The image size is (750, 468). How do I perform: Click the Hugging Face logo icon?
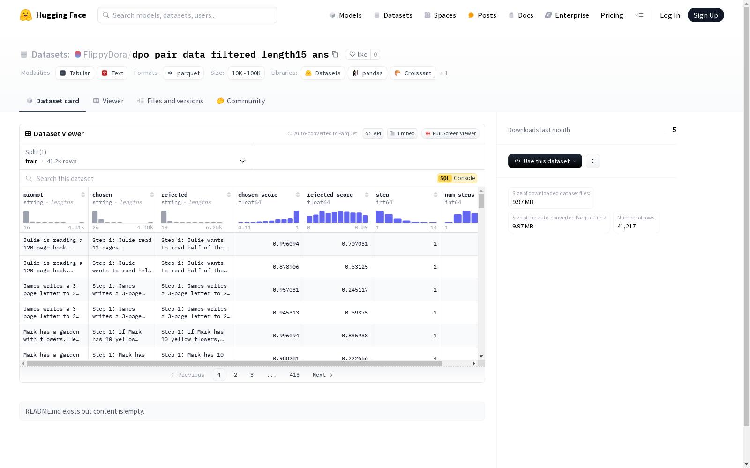point(26,15)
